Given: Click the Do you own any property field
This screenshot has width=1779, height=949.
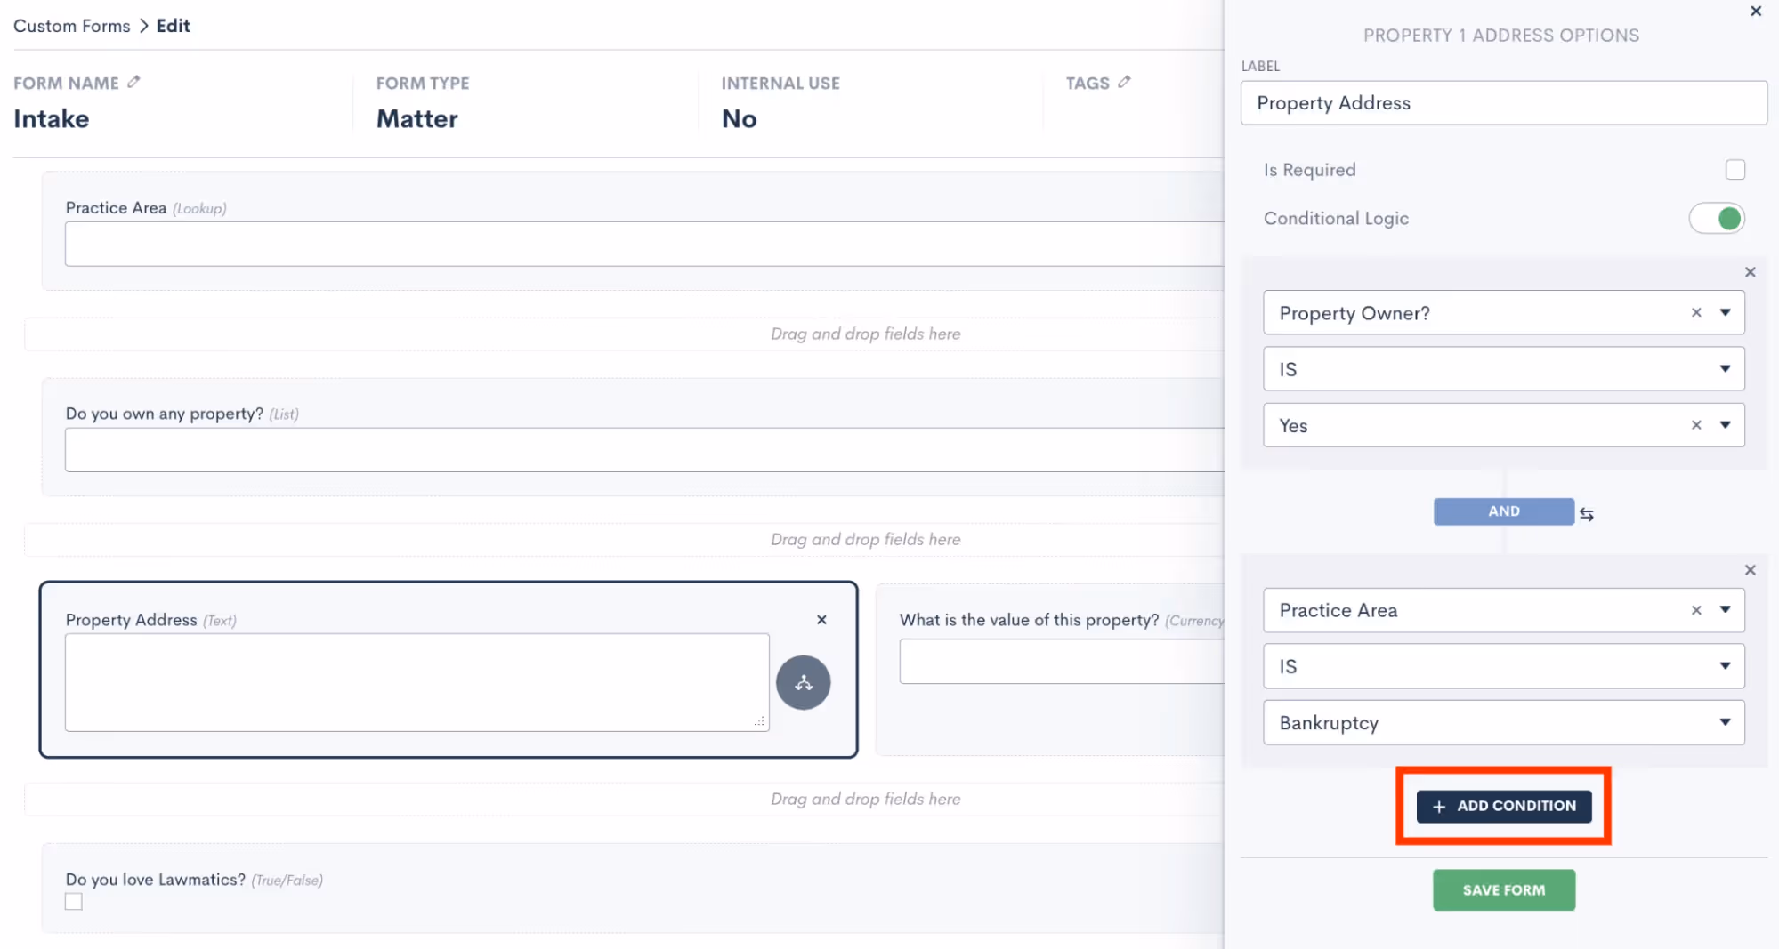Looking at the screenshot, I should [644, 450].
